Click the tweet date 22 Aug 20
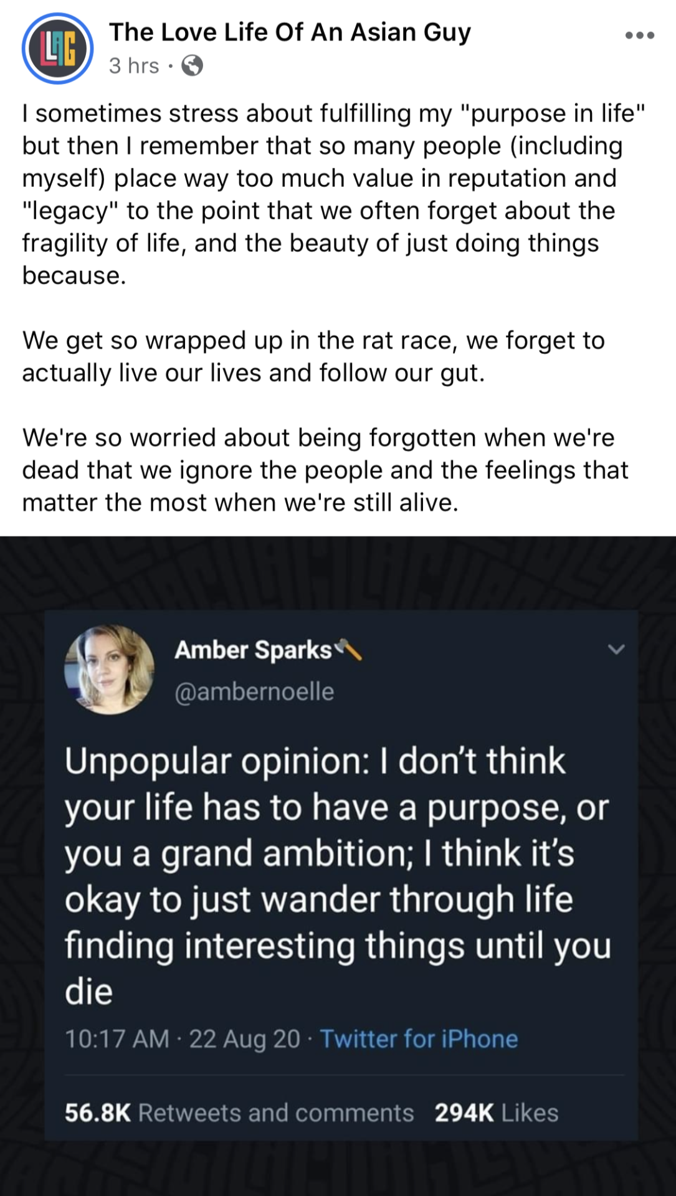The height and width of the screenshot is (1196, 676). point(244,1039)
